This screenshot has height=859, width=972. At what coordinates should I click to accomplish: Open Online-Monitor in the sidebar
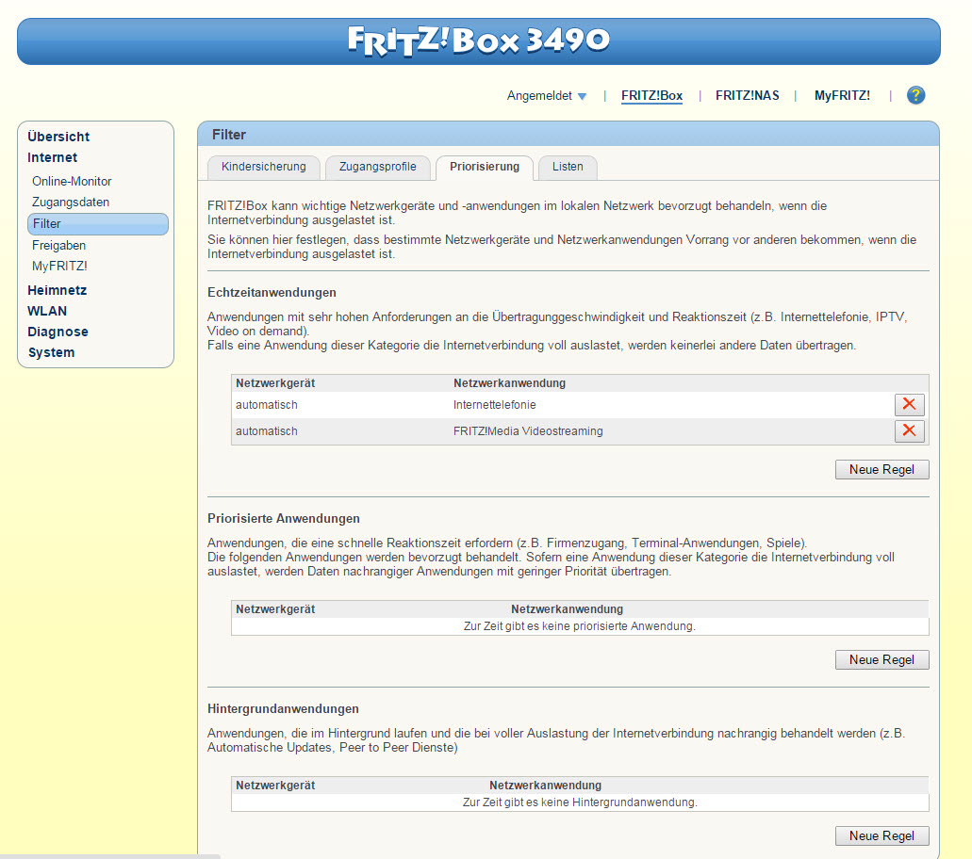pos(72,182)
